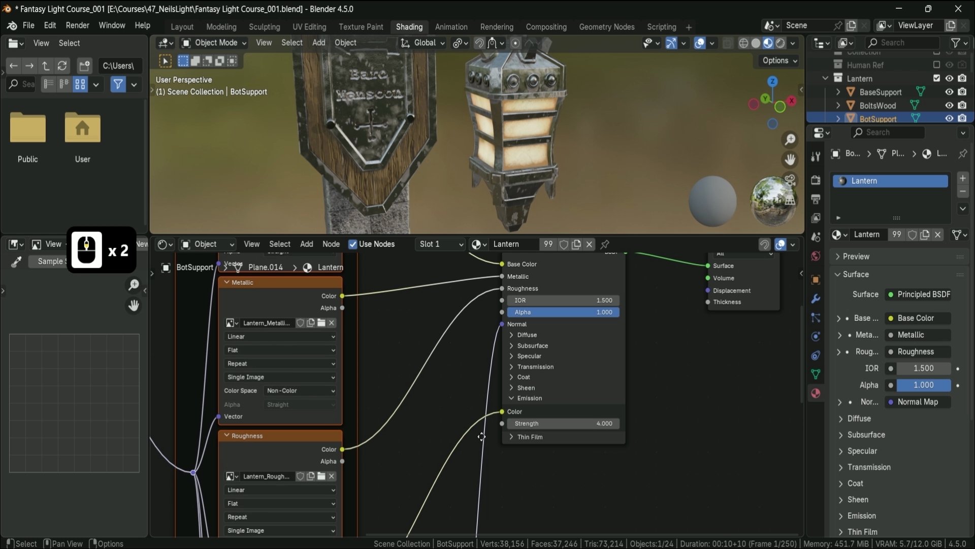
Task: Click the node editor pin icon
Action: pos(605,244)
